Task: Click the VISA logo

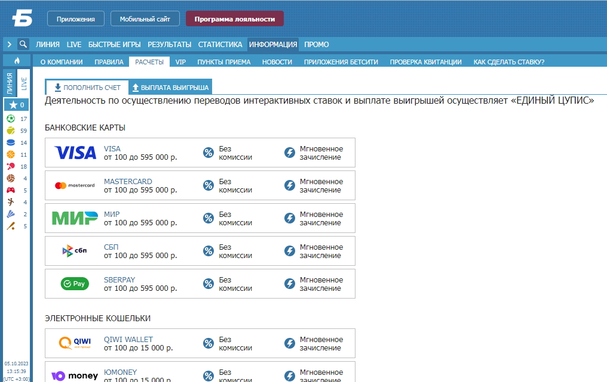Action: pos(75,153)
